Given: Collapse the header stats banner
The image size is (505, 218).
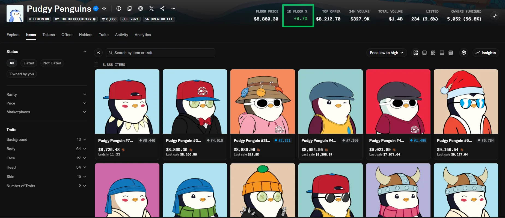Looking at the screenshot, I should click(x=495, y=16).
